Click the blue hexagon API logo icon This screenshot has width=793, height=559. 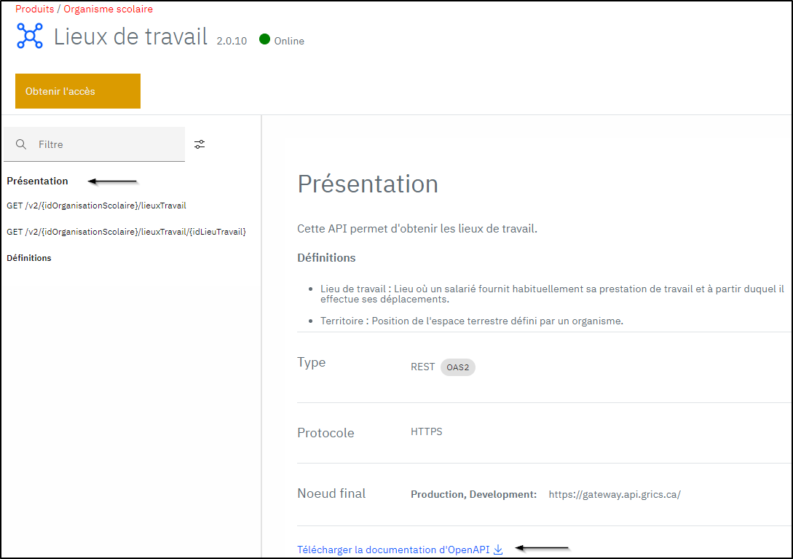tap(29, 35)
